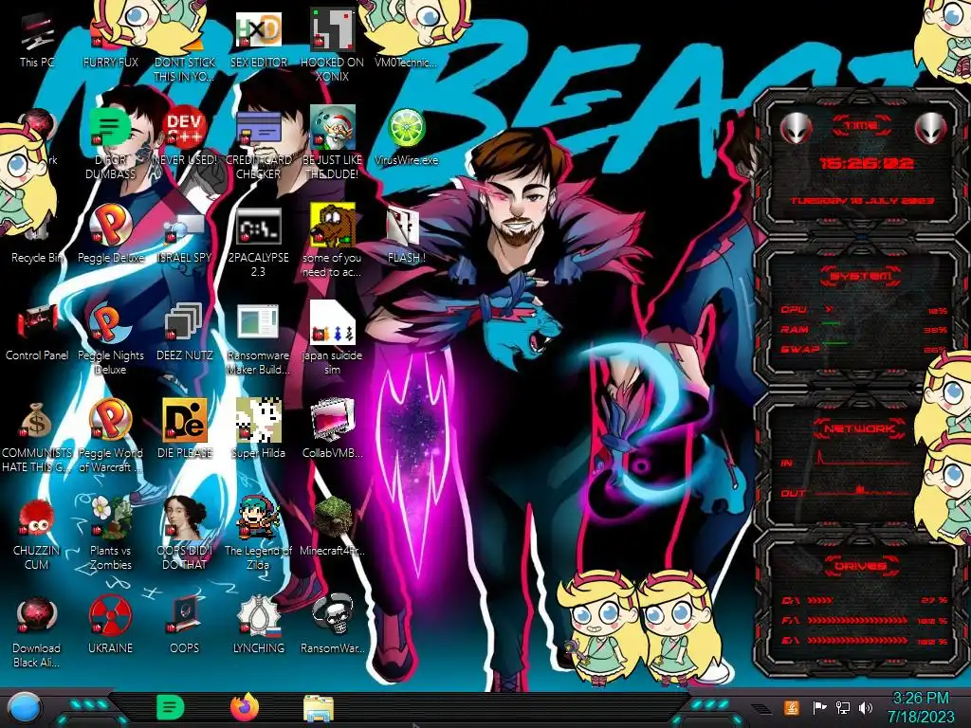Open network status tray icon

point(843,707)
